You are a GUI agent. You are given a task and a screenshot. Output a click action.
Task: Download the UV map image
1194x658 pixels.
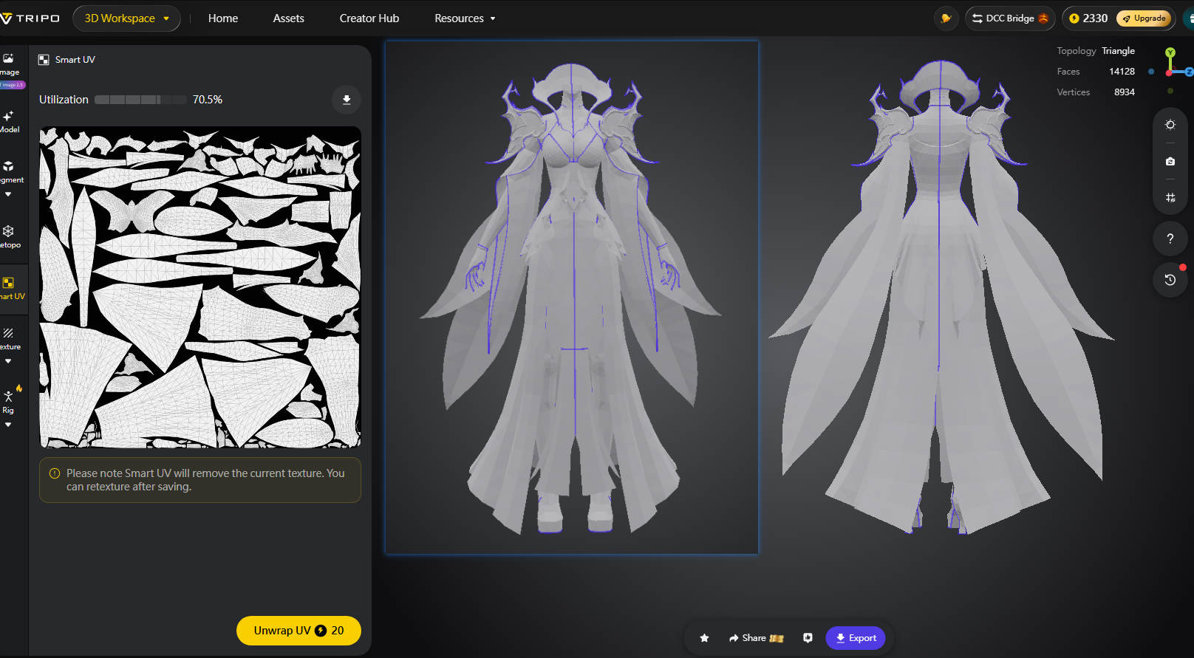[x=347, y=100]
